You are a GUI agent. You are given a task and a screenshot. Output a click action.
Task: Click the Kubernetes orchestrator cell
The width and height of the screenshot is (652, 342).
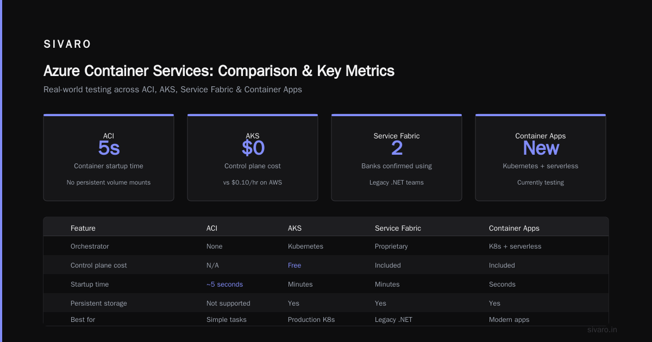[305, 246]
